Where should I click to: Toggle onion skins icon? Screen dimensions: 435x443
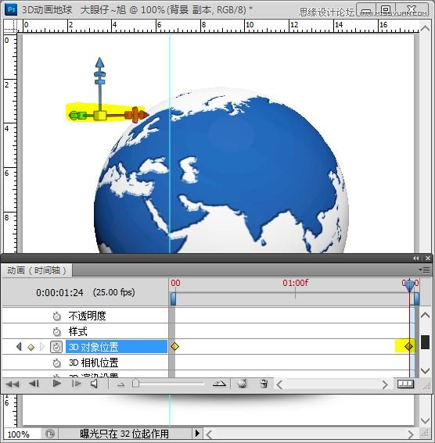click(x=243, y=384)
